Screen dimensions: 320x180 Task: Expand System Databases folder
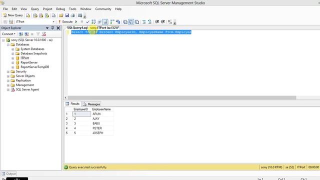13,49
